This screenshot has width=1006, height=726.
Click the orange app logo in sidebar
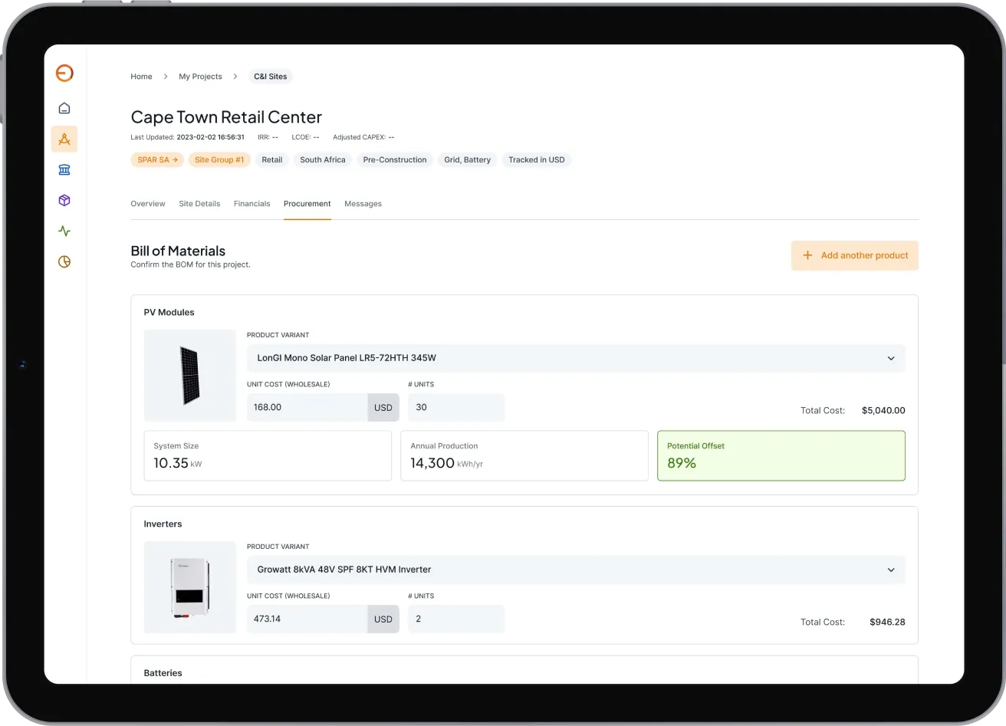coord(64,73)
